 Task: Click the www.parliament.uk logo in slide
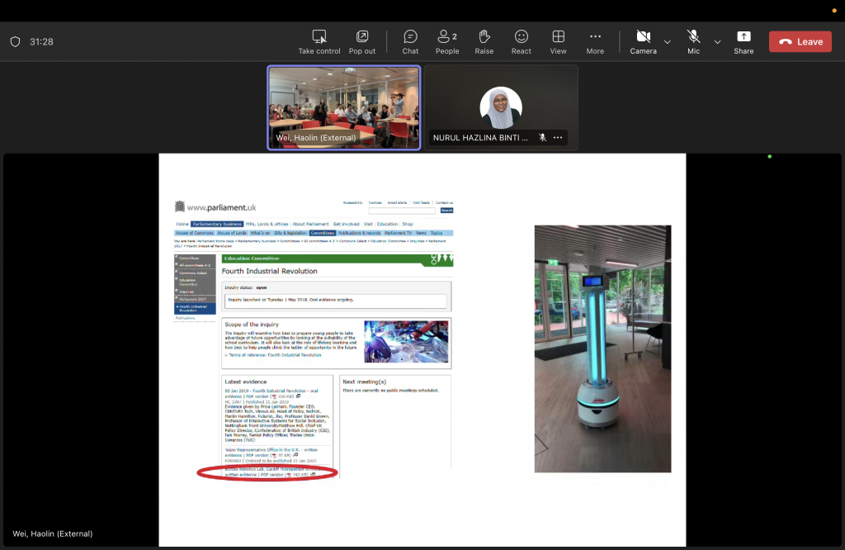click(215, 207)
